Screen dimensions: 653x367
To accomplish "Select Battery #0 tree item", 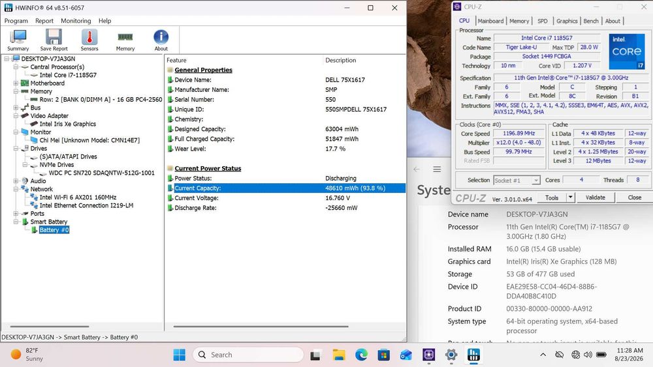I will click(54, 230).
